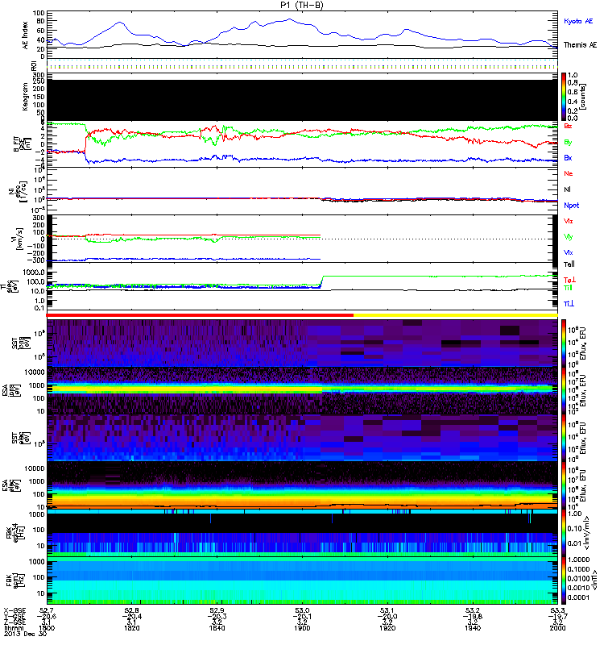Click the red Viz velocity label
Image resolution: width=604 pixels, height=645 pixels.
point(568,221)
